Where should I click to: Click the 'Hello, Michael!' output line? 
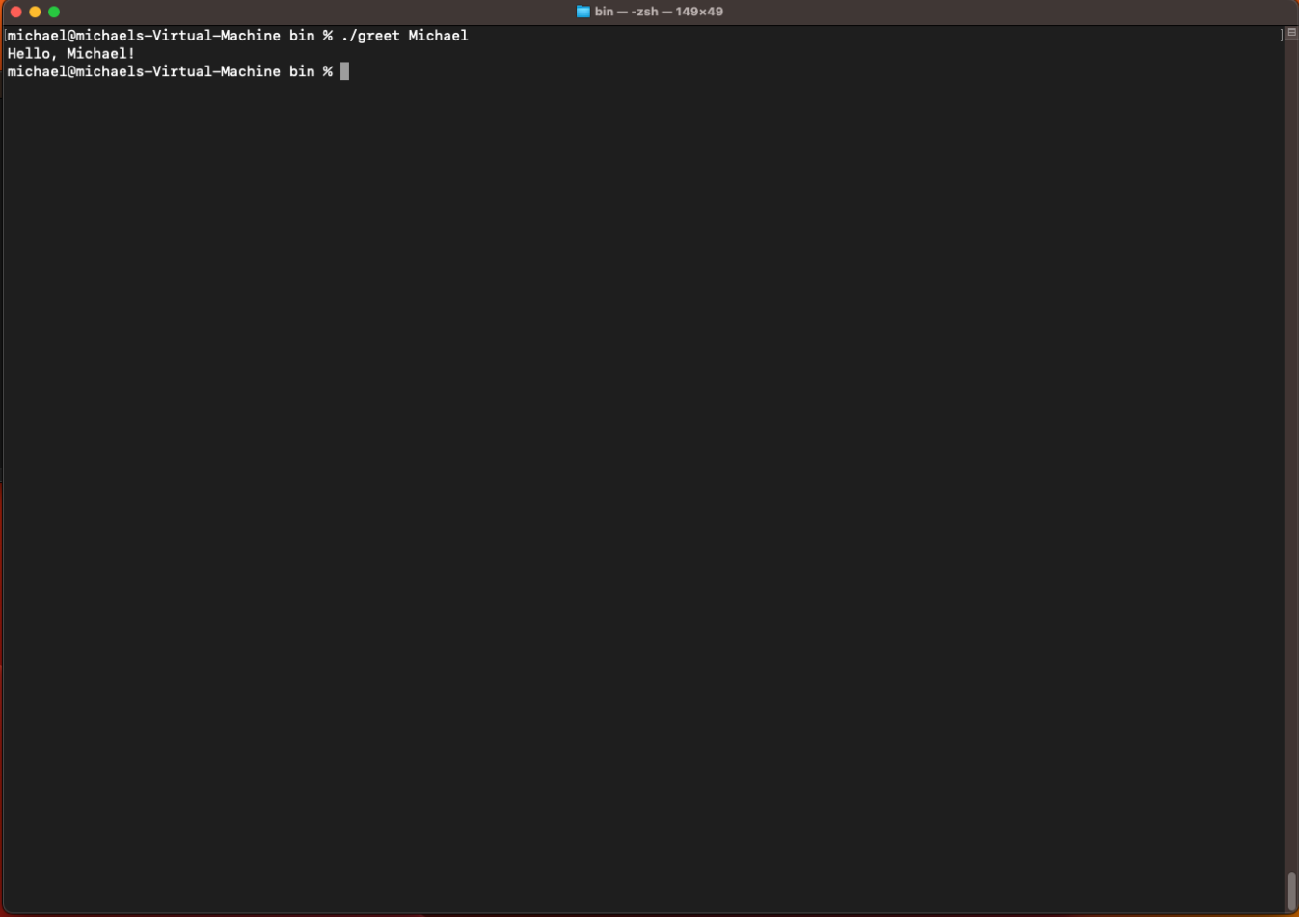coord(71,54)
